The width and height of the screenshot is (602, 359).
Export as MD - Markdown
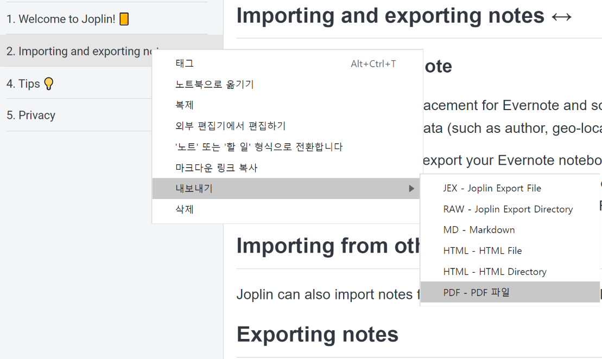pyautogui.click(x=510, y=230)
